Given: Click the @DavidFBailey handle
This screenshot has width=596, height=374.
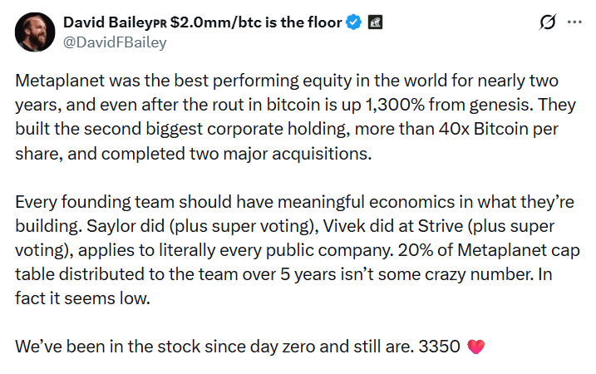Looking at the screenshot, I should [115, 42].
